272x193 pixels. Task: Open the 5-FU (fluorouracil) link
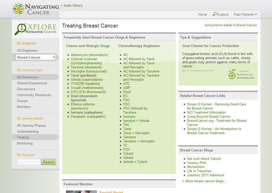88,92
